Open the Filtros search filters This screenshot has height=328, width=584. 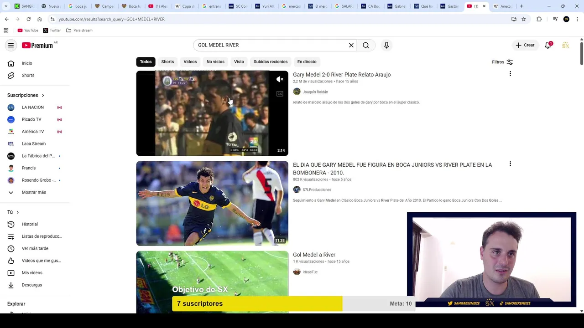[x=502, y=62]
